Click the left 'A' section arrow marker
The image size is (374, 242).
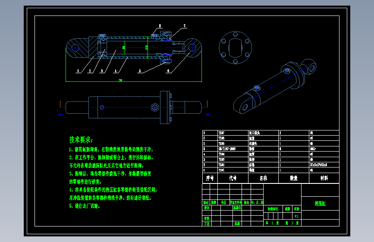(60, 115)
